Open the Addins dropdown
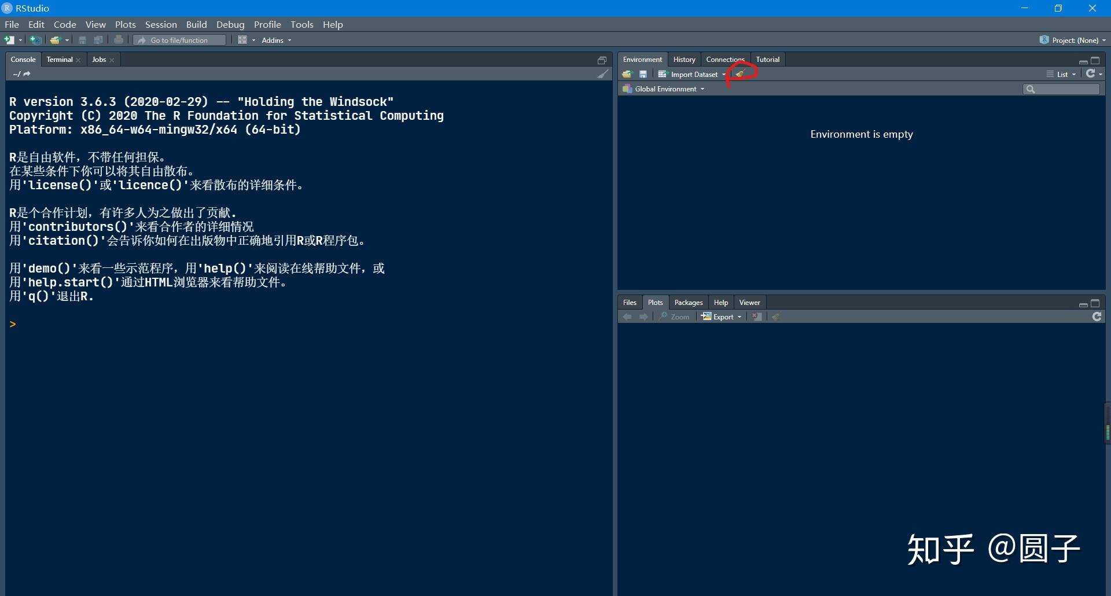Screen dimensions: 1111x596 pos(276,40)
